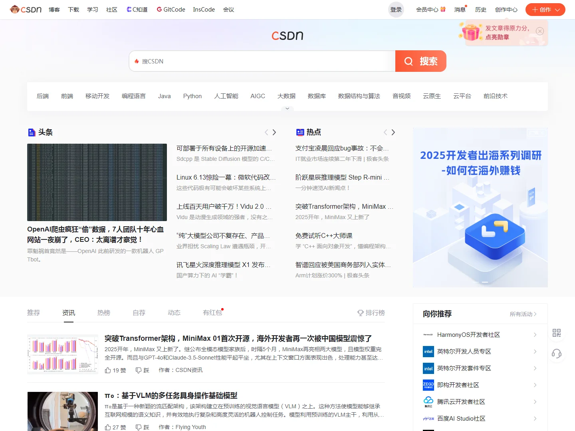The width and height of the screenshot is (575, 431).
Task: Switch to the 热榜 feed tab
Action: point(104,313)
